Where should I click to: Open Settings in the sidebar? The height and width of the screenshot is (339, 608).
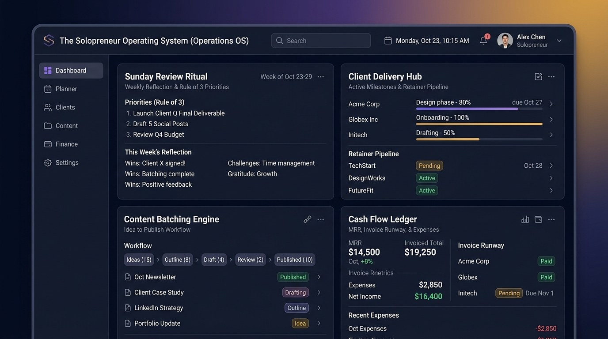click(71, 163)
